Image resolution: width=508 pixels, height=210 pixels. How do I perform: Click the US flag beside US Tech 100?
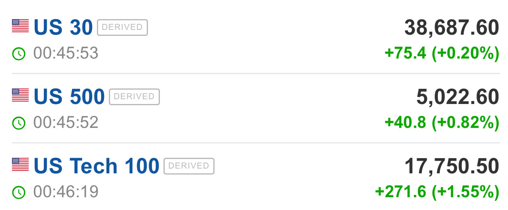click(20, 165)
